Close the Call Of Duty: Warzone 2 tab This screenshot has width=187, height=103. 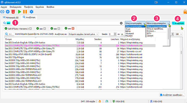tap(31, 29)
